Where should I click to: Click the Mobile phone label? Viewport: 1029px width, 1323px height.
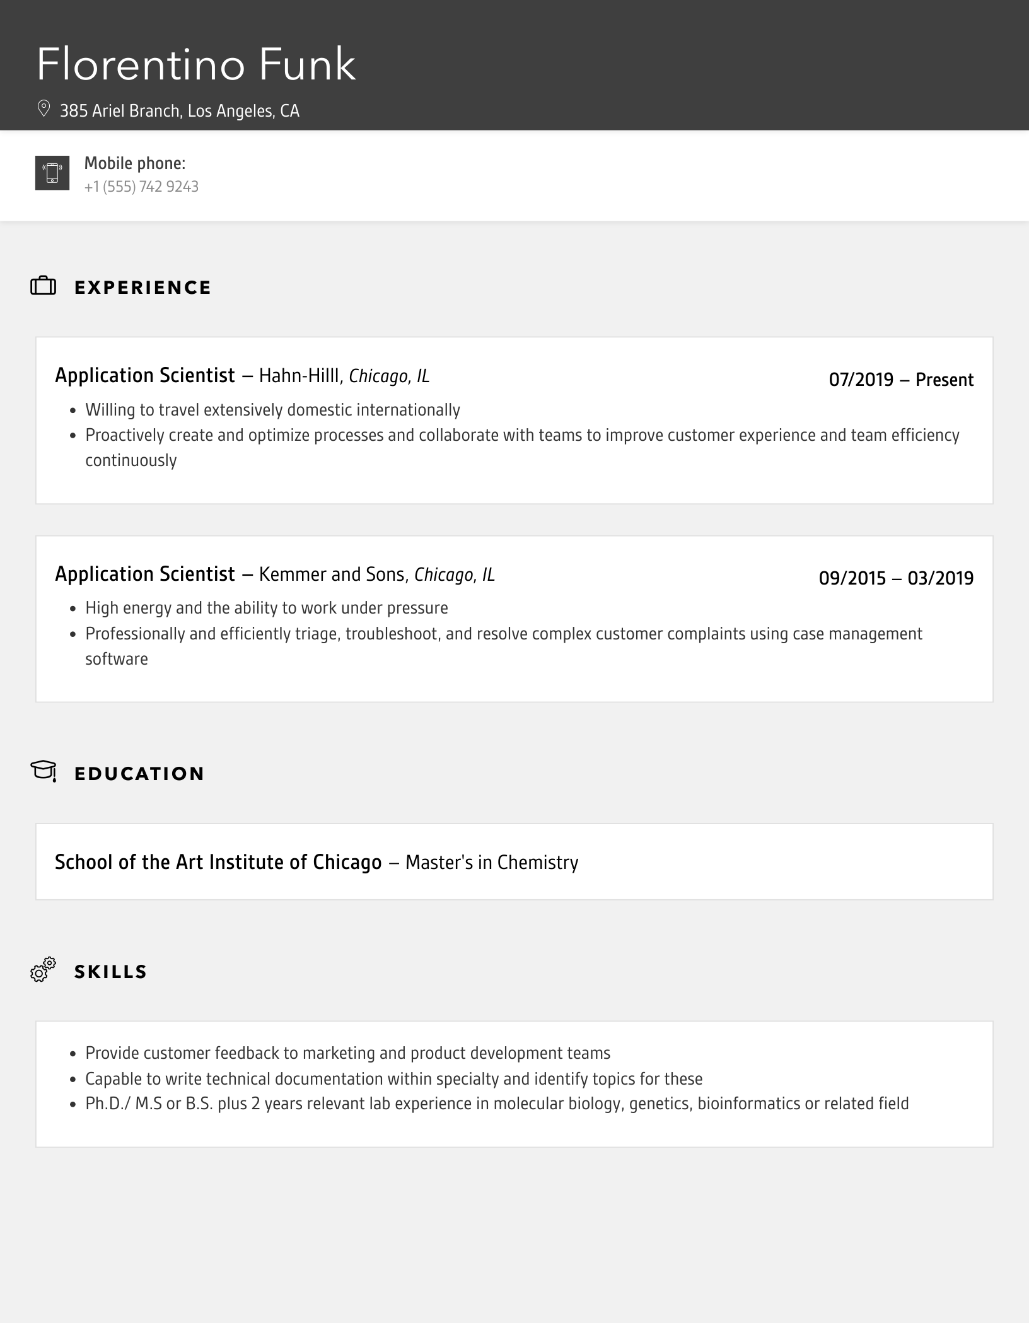(135, 163)
